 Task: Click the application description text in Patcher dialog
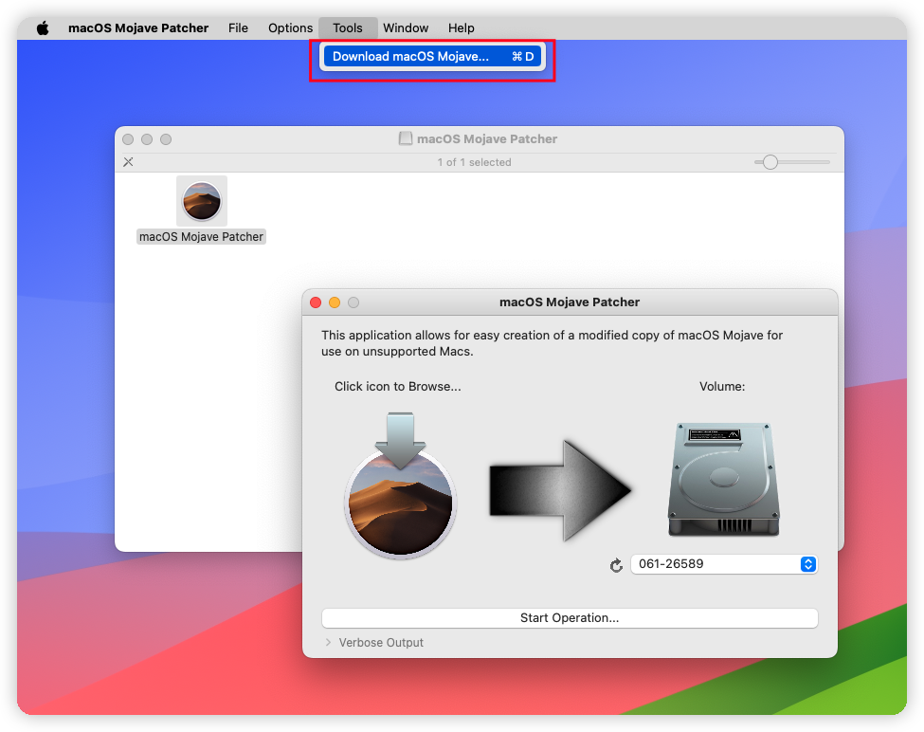[552, 343]
